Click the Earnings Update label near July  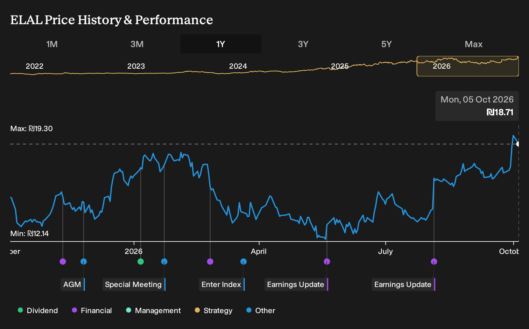[x=403, y=284]
